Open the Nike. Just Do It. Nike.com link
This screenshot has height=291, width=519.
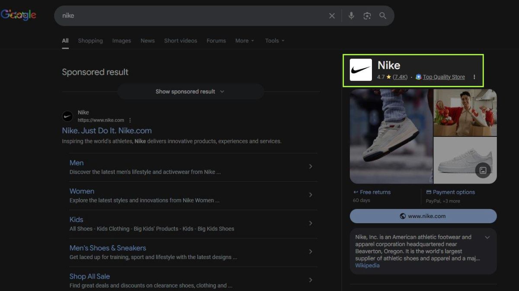[x=107, y=130]
